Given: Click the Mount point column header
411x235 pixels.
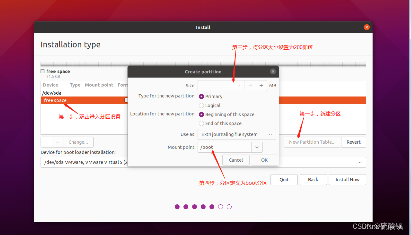Looking at the screenshot, I should [x=99, y=85].
